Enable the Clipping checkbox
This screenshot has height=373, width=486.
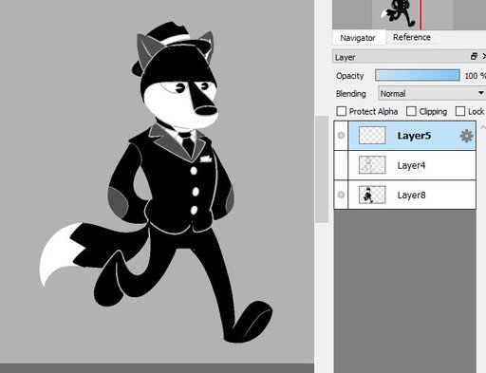tap(411, 111)
